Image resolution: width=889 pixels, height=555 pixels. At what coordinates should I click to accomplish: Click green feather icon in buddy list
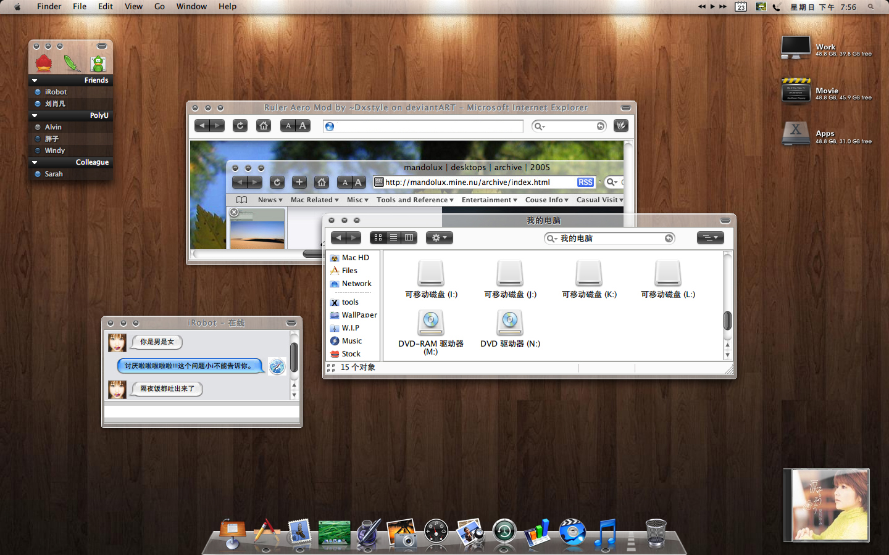tap(72, 63)
